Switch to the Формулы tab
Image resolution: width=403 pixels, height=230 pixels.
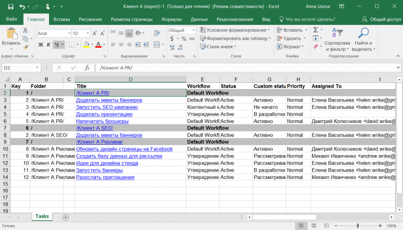pyautogui.click(x=172, y=19)
